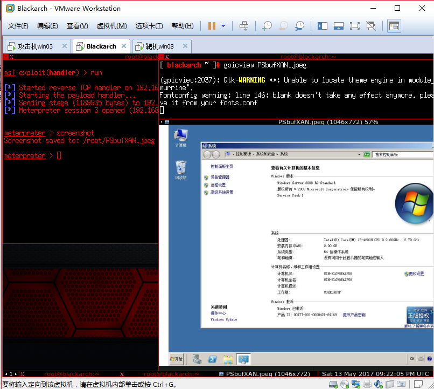Screen dimensions: 434x389
Task: Click the 更改产品密钥 link
Action: pos(354,315)
